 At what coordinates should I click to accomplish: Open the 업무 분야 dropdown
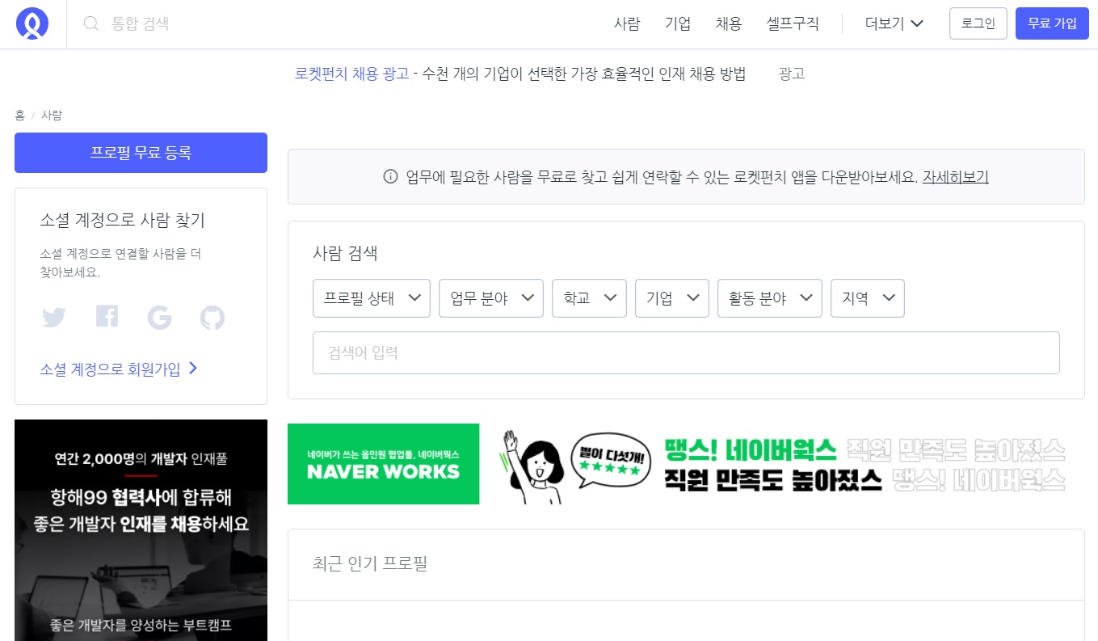point(491,298)
